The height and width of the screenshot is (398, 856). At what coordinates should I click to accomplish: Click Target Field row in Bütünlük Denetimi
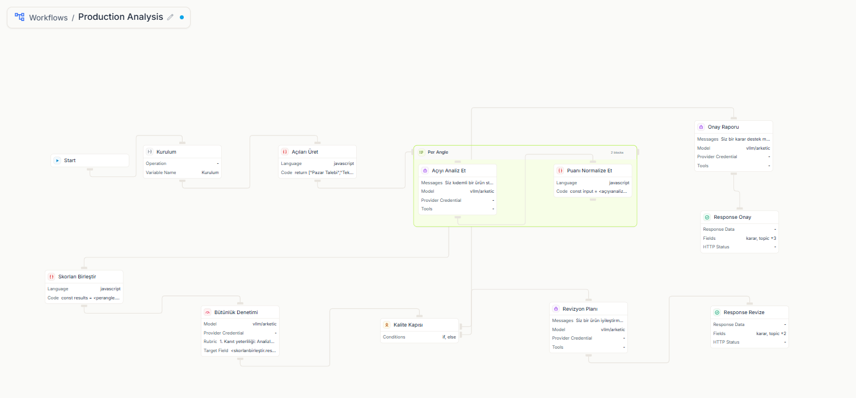click(240, 350)
